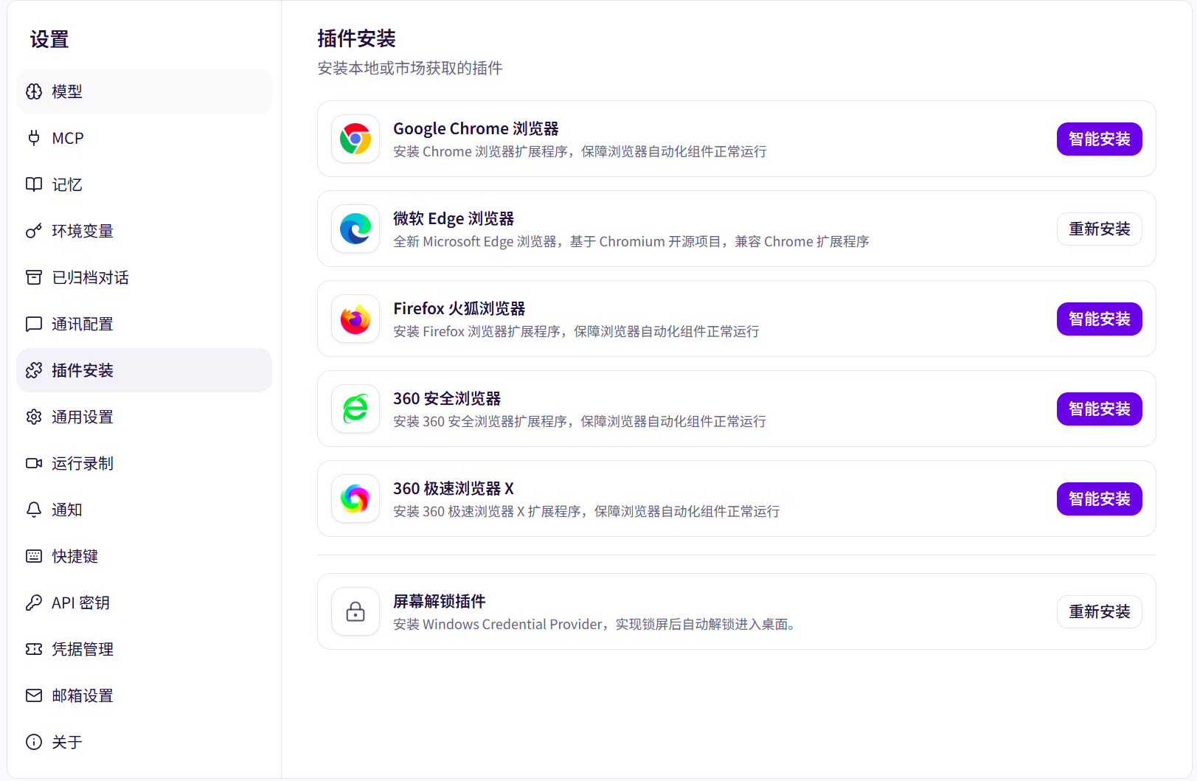This screenshot has height=781, width=1197.
Task: Switch to 通讯配置 settings
Action: click(145, 324)
